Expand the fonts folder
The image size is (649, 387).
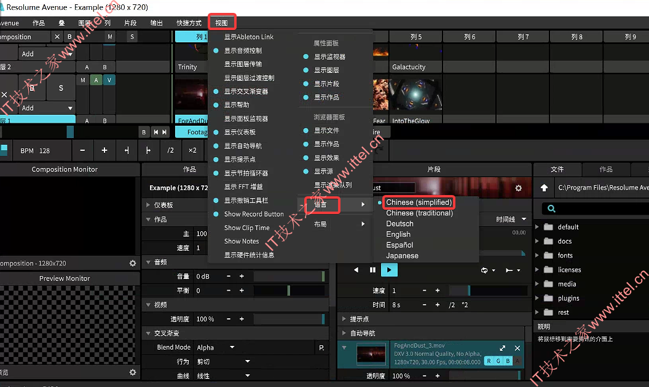point(537,255)
